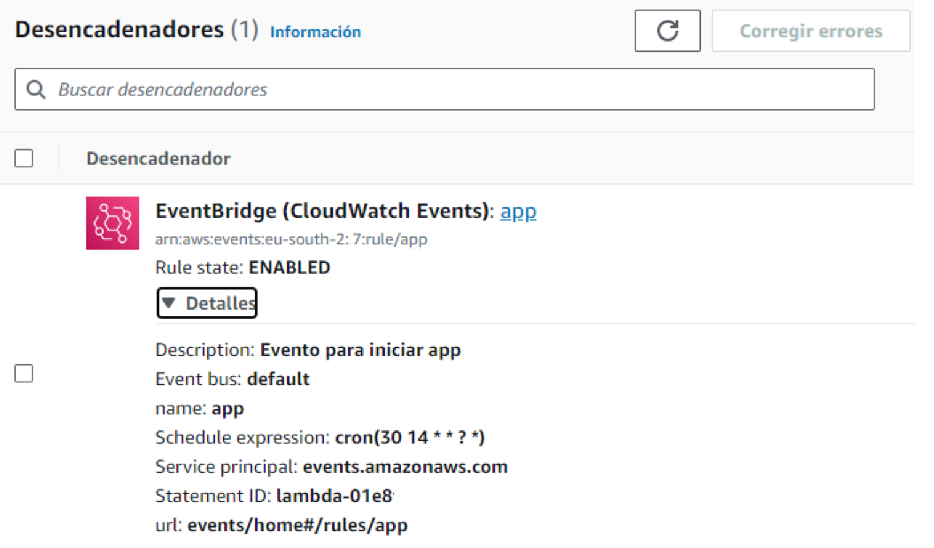Refresh the triggers list
Screen dimensions: 934x548
click(x=668, y=30)
